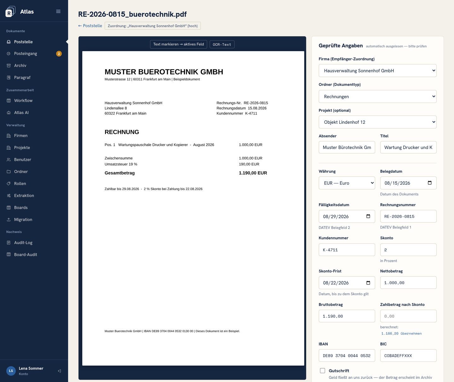
Task: Open Archiv from the sidebar
Action: pos(34,66)
